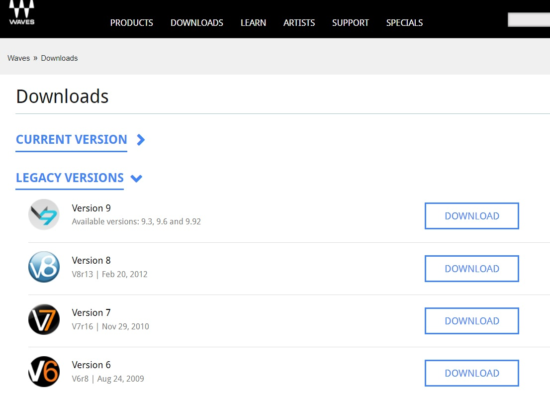Download Version 6 V6r8
Image resolution: width=550 pixels, height=399 pixels.
point(471,373)
